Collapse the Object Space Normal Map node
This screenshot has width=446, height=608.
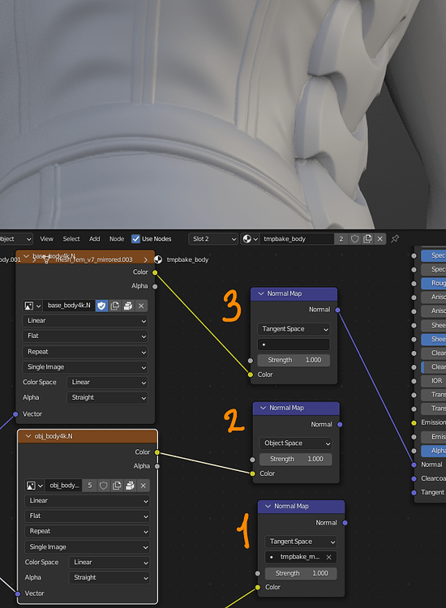point(264,408)
